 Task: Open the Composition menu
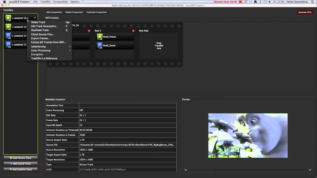(60, 2)
